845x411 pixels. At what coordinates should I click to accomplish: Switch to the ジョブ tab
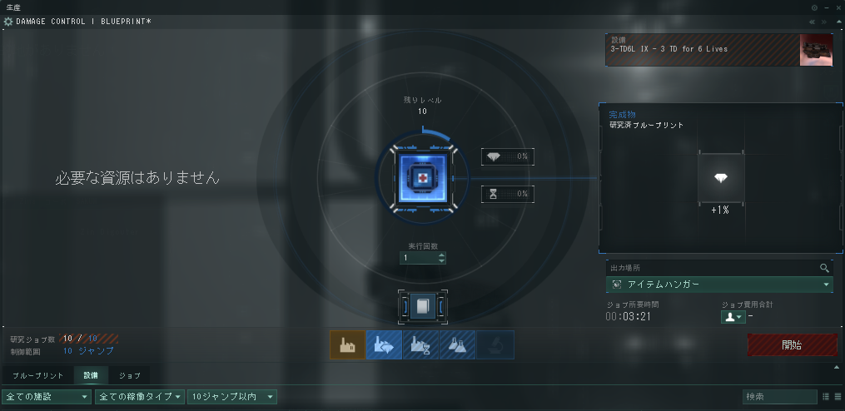pyautogui.click(x=129, y=375)
